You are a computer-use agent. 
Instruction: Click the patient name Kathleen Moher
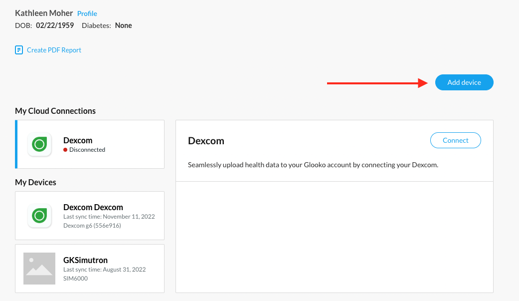tap(44, 13)
